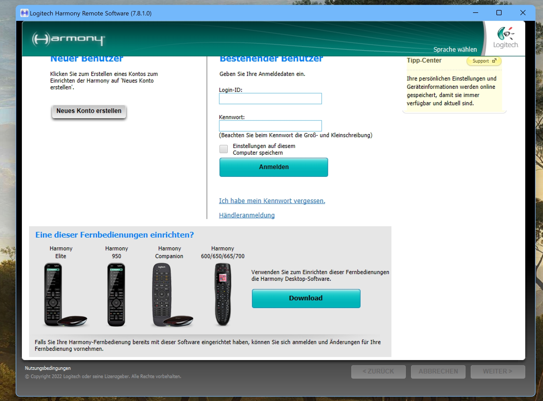Minimize the Harmony Remote Software window

click(x=475, y=13)
